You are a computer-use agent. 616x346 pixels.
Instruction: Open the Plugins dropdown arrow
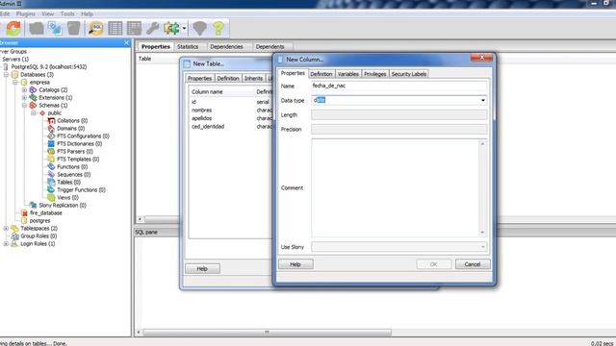pos(184,28)
